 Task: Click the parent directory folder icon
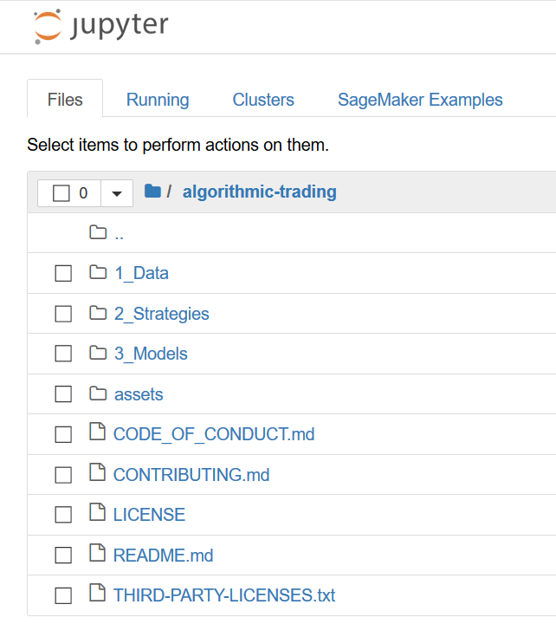point(98,232)
